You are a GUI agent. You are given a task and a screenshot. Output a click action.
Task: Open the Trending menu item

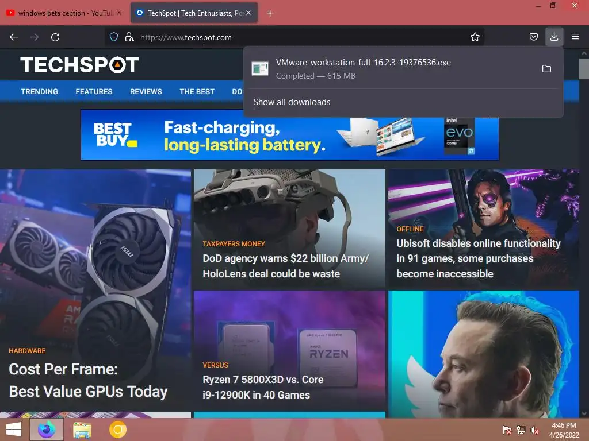(40, 91)
